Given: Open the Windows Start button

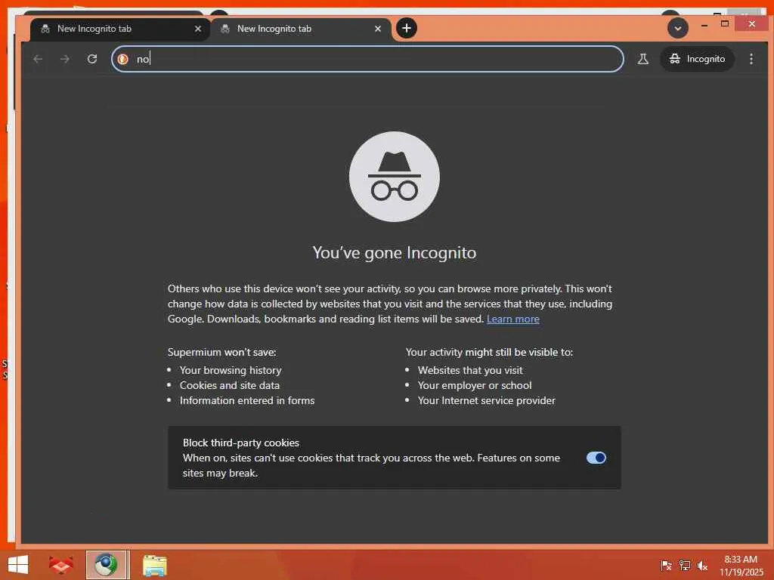Looking at the screenshot, I should point(18,565).
